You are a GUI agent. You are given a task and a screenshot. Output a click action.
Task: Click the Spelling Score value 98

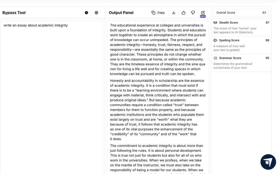tap(267, 40)
